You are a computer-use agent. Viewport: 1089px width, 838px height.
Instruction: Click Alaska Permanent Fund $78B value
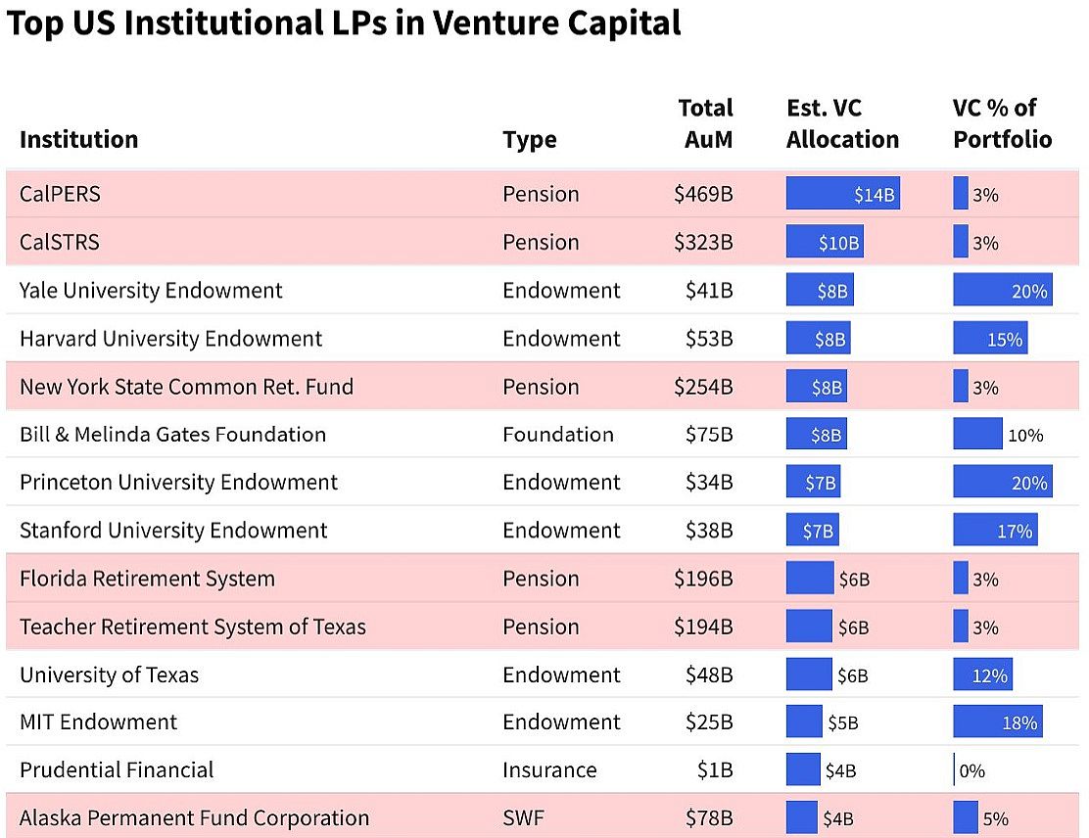pyautogui.click(x=709, y=818)
